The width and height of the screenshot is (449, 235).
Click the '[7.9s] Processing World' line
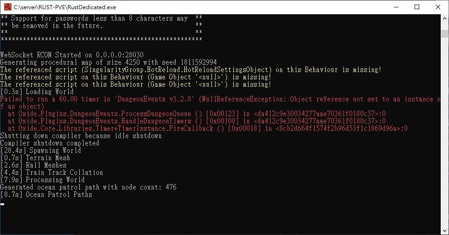pos(43,180)
